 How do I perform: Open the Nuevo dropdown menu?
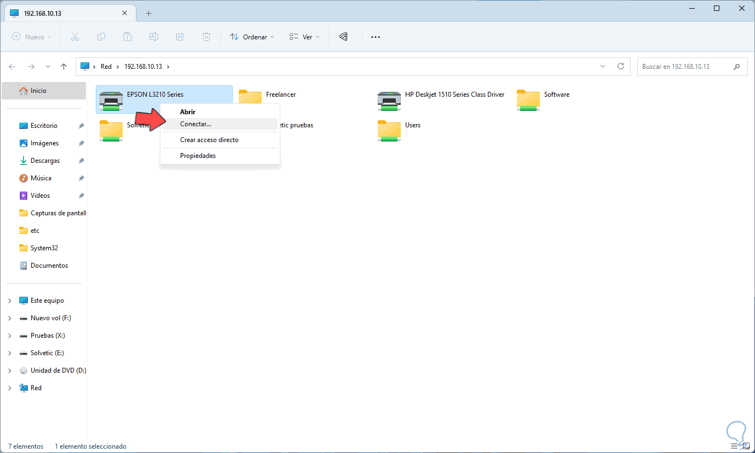tap(32, 37)
